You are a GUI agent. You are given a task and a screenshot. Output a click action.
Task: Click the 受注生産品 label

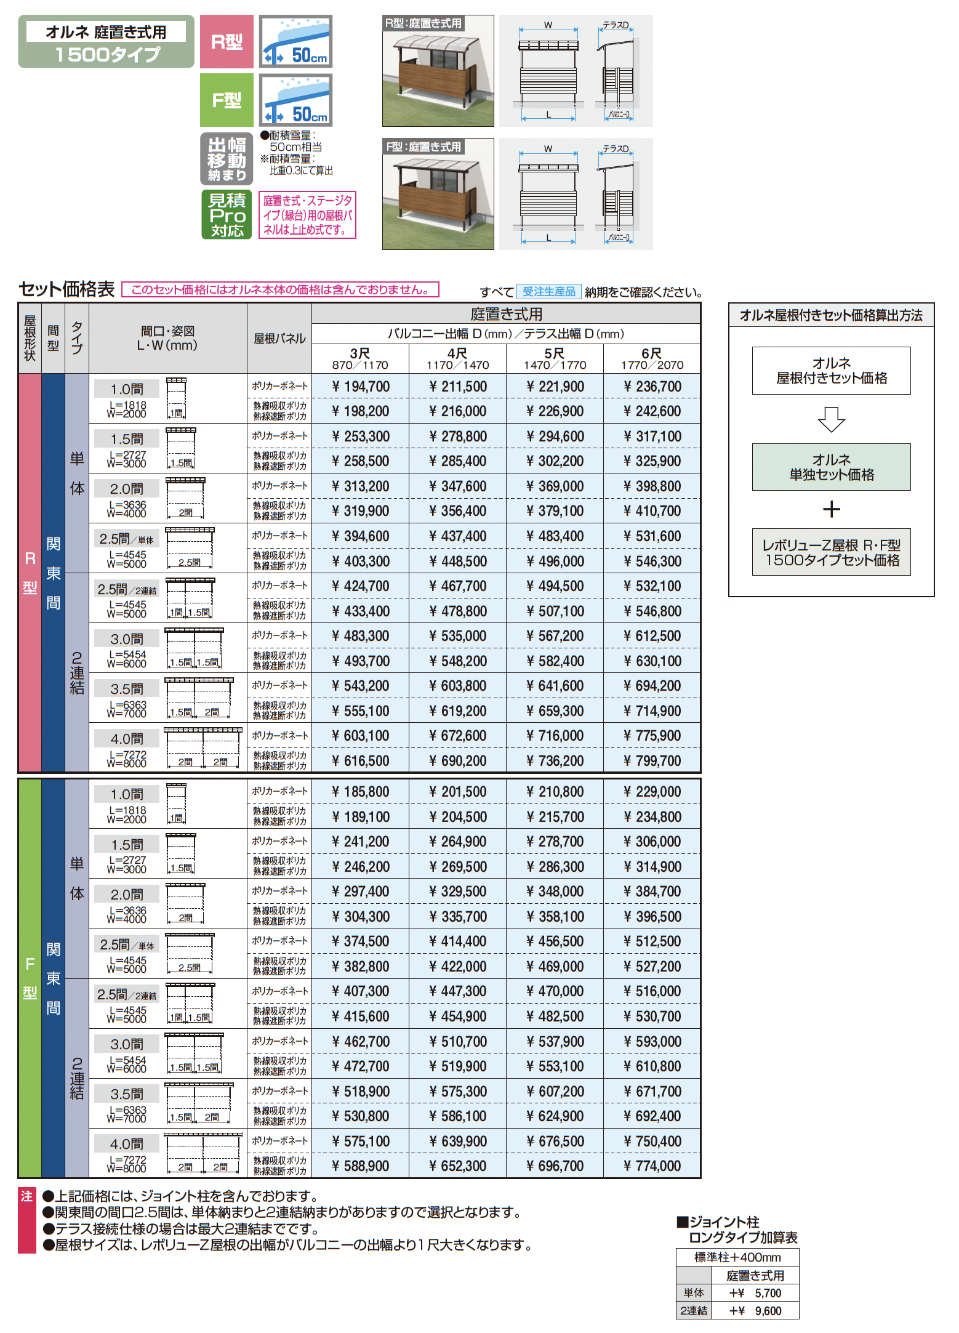click(x=548, y=291)
